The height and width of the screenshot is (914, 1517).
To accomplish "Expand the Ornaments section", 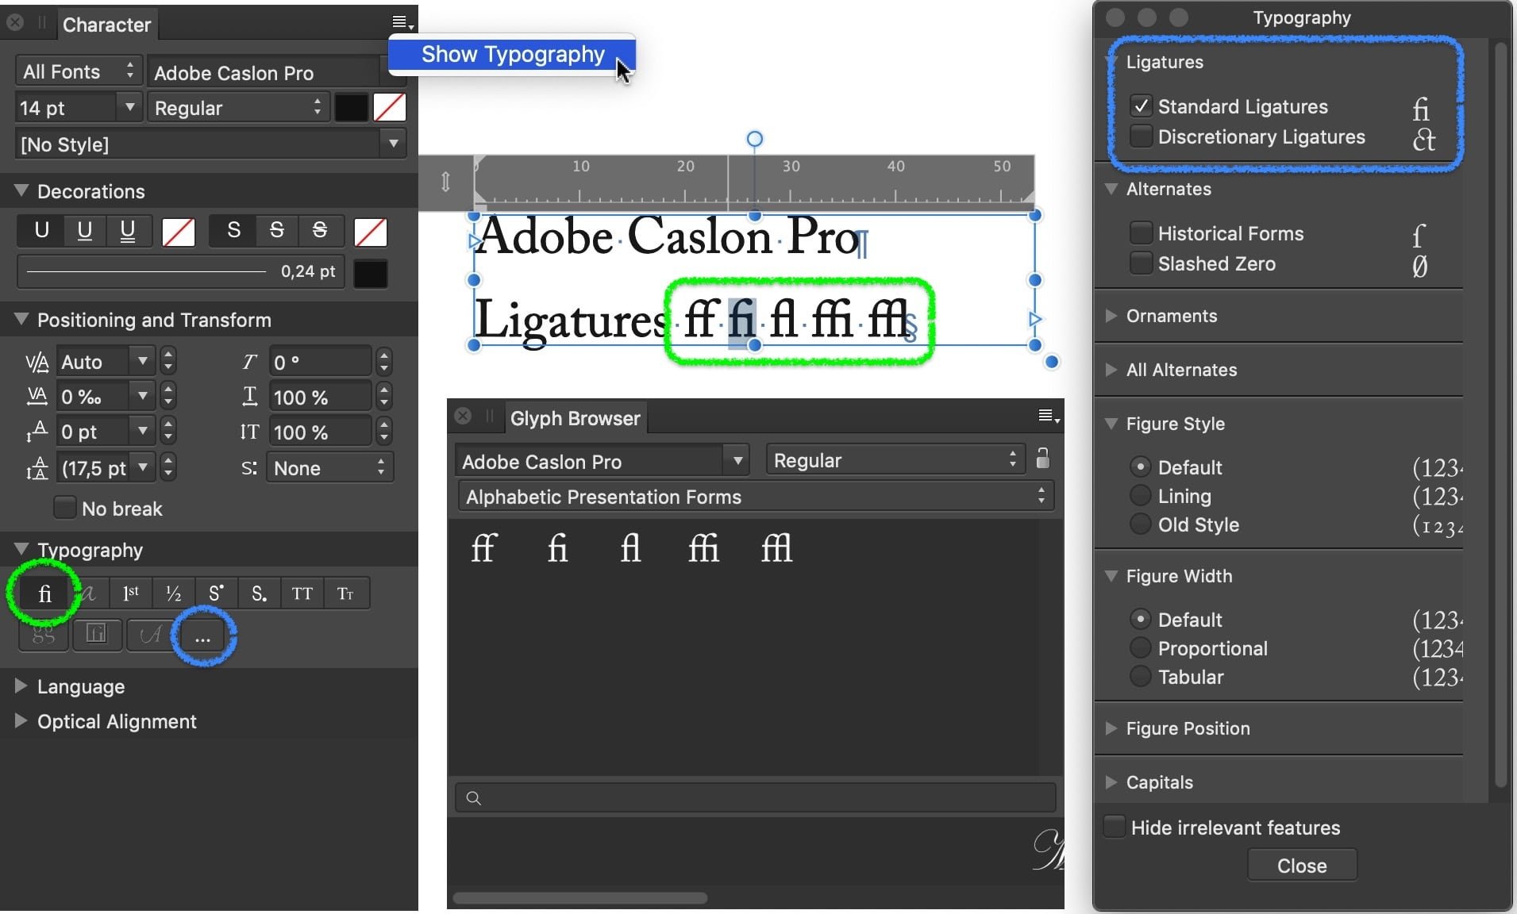I will click(x=1111, y=316).
